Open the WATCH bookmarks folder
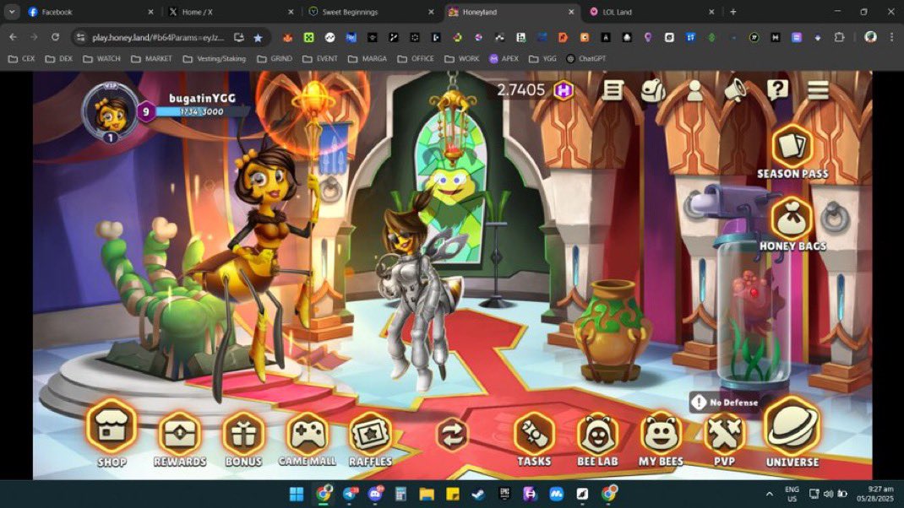Viewport: 904px width, 508px height. tap(101, 59)
